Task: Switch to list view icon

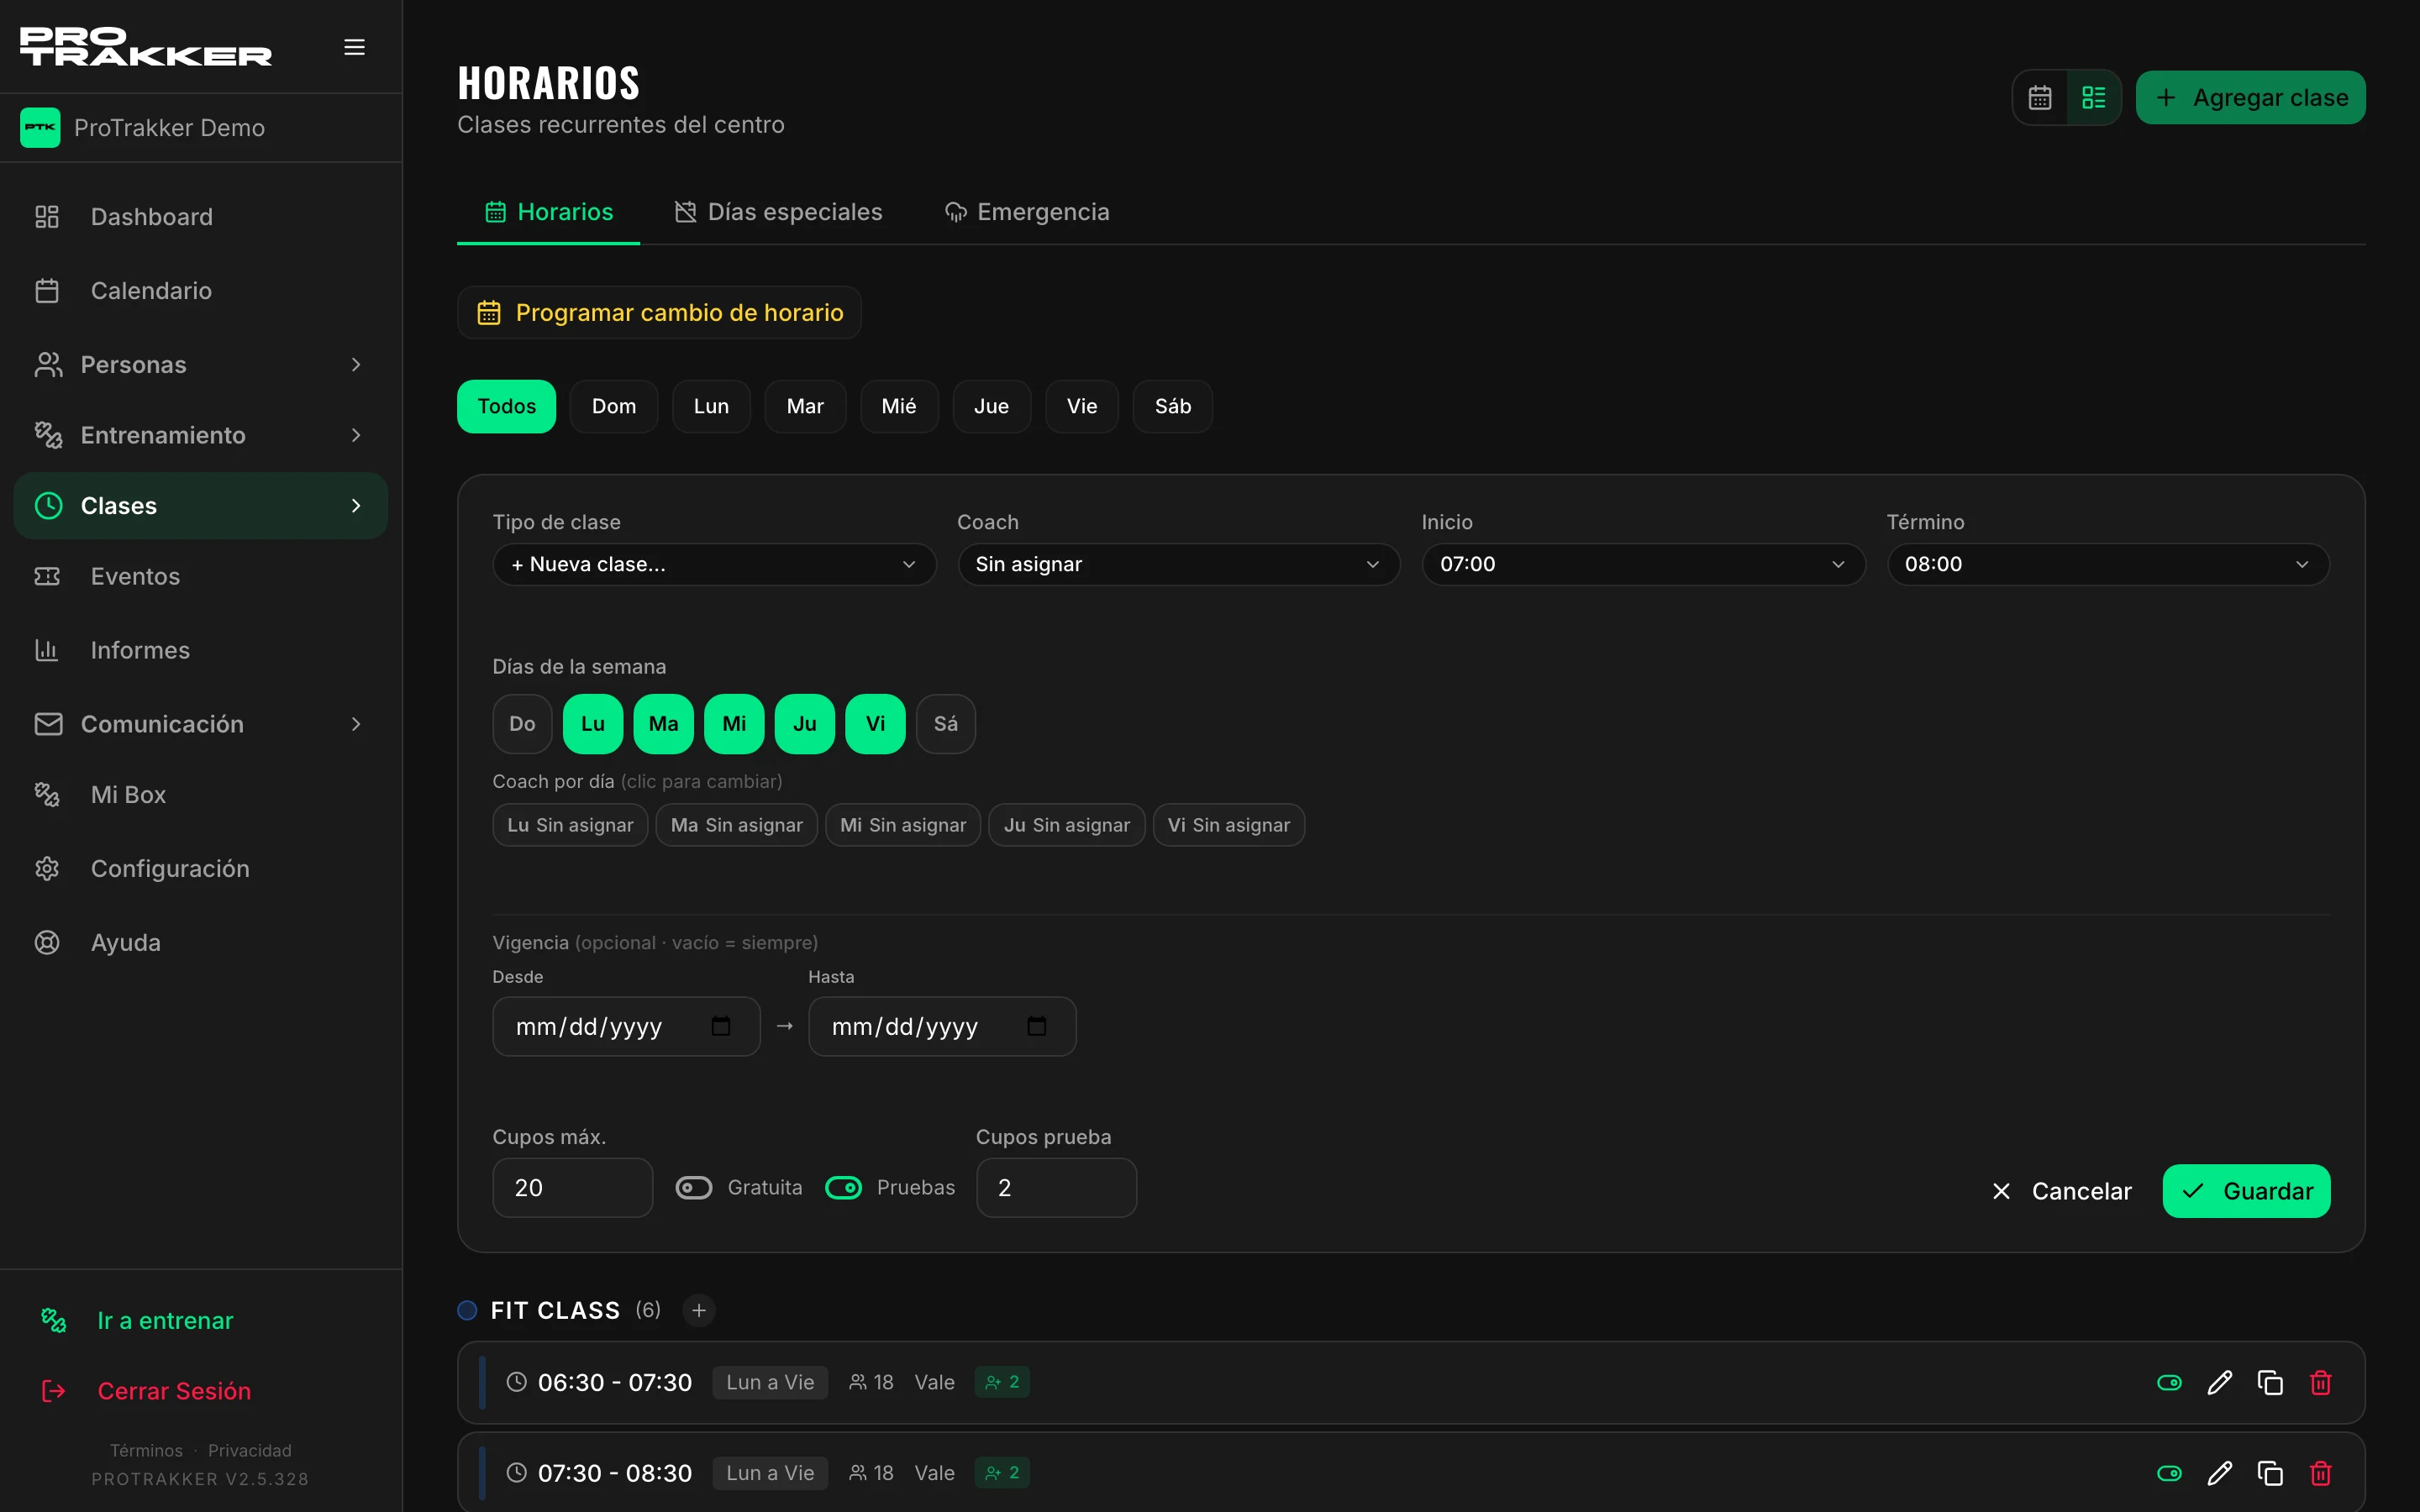Action: (2093, 97)
